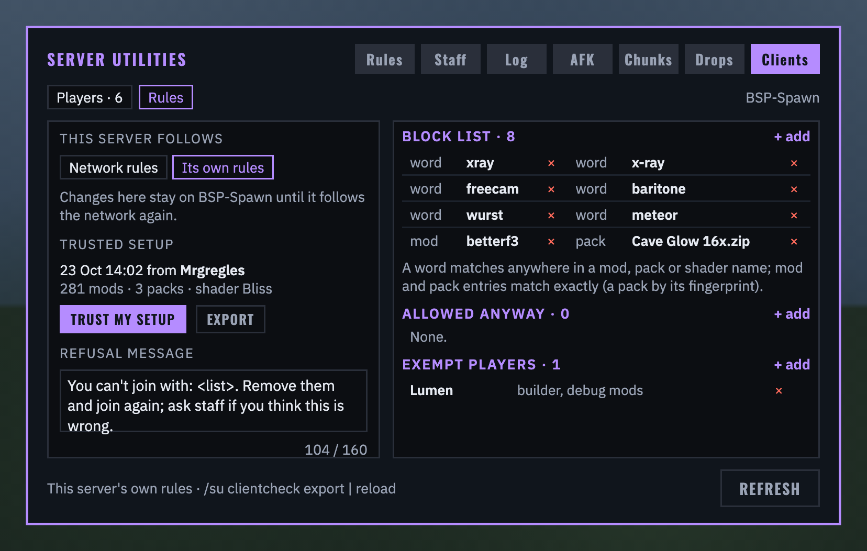Remove the xray word from block list
Screen dimensions: 867x551
551,163
